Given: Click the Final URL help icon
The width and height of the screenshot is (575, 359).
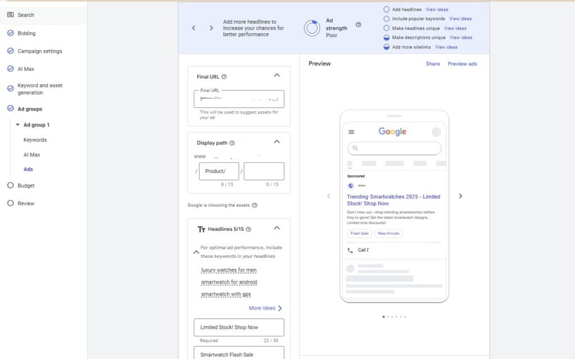Looking at the screenshot, I should 224,77.
